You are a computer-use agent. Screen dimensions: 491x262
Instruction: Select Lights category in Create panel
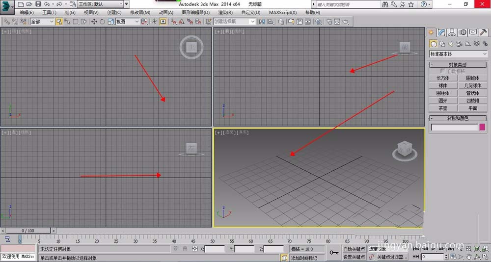click(451, 44)
